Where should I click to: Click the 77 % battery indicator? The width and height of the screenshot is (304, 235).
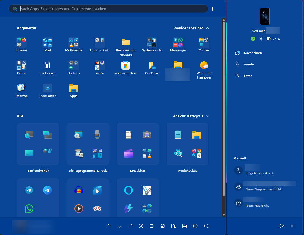pyautogui.click(x=273, y=39)
